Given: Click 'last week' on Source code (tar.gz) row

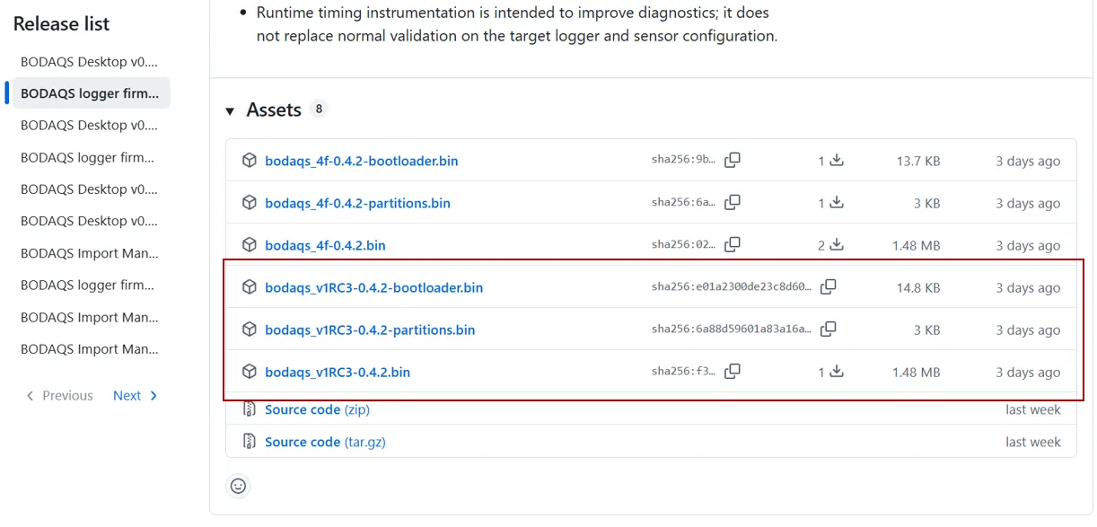Looking at the screenshot, I should click(x=1033, y=442).
